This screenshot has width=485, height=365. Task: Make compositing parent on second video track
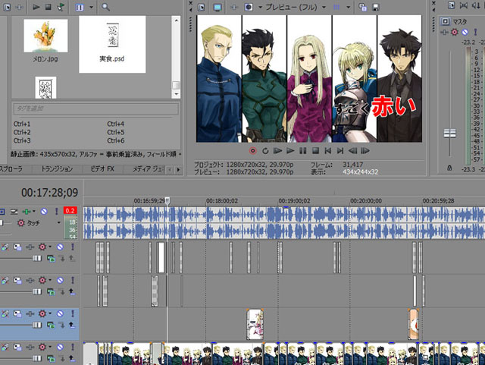point(72,291)
